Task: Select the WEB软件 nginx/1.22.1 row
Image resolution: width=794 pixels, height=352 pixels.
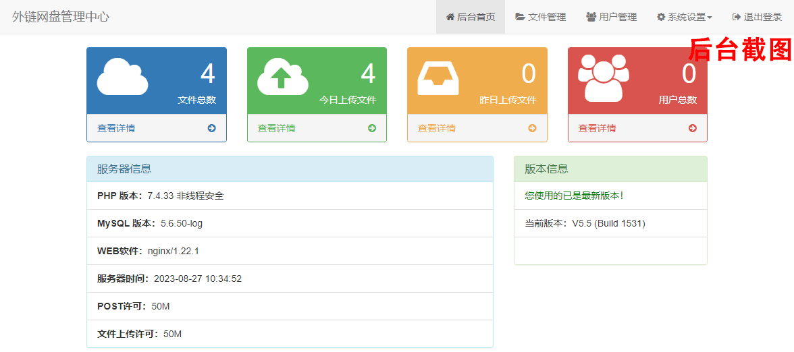Action: 290,251
